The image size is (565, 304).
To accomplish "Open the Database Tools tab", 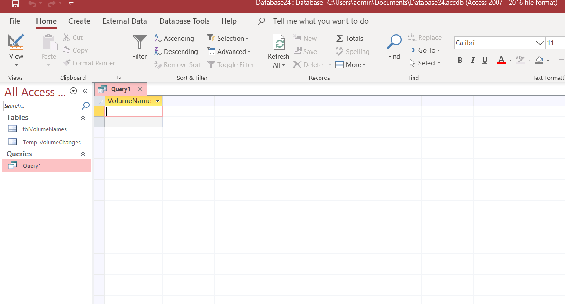I will tap(184, 21).
